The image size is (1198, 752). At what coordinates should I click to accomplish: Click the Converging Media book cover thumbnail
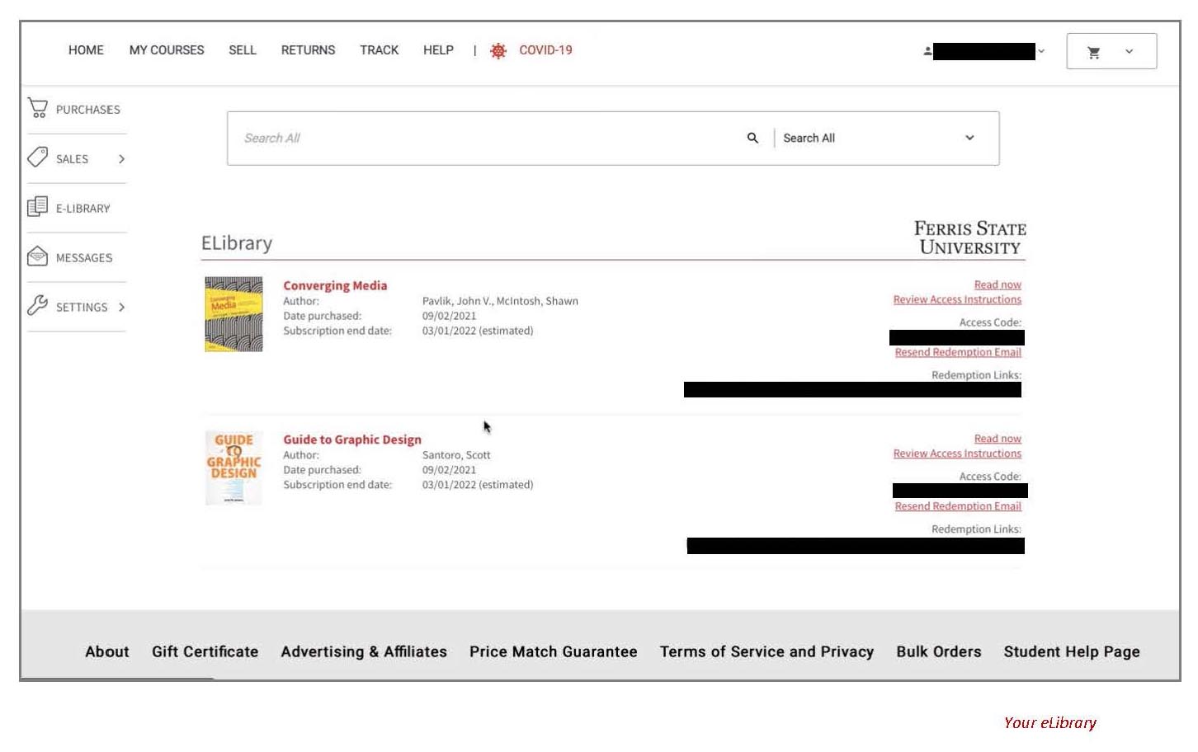(x=234, y=314)
